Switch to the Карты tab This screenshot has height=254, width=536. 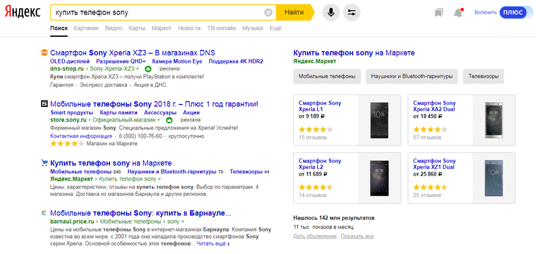point(137,28)
